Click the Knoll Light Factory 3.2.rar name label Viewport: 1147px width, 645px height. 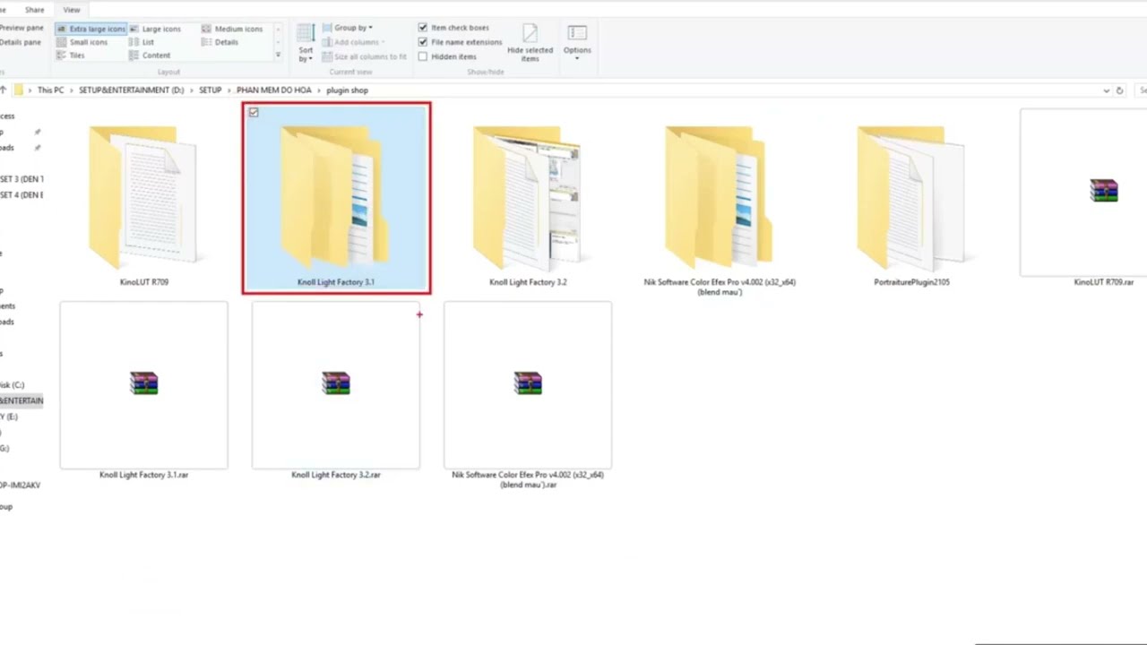pyautogui.click(x=336, y=475)
